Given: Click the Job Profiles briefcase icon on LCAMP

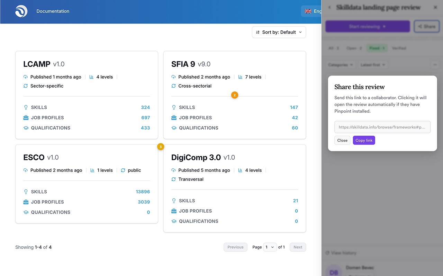Looking at the screenshot, I should (x=26, y=118).
